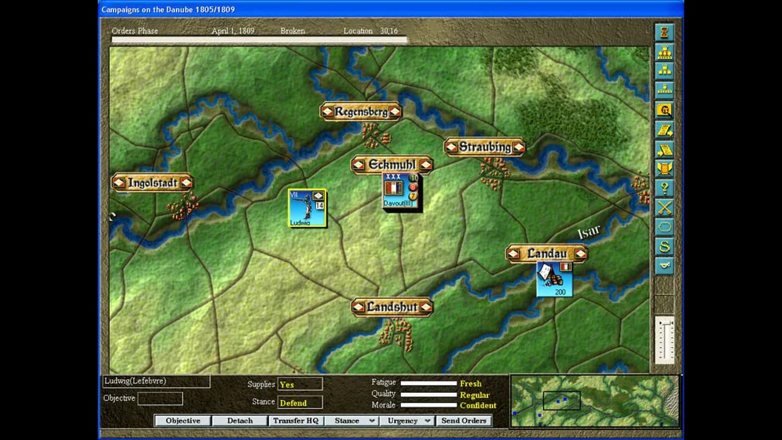This screenshot has height=440, width=782.
Task: Click the 'Confident' morale value
Action: (478, 405)
